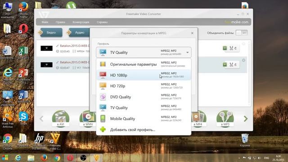
Task: Open the Opera desktop shortcut
Action: (x=23, y=31)
